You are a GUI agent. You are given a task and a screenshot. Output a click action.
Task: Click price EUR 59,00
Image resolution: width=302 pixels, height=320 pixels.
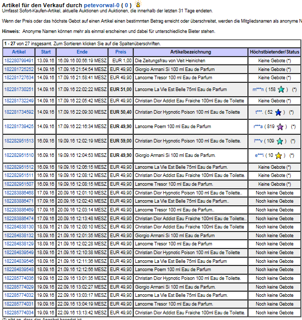pos(120,141)
